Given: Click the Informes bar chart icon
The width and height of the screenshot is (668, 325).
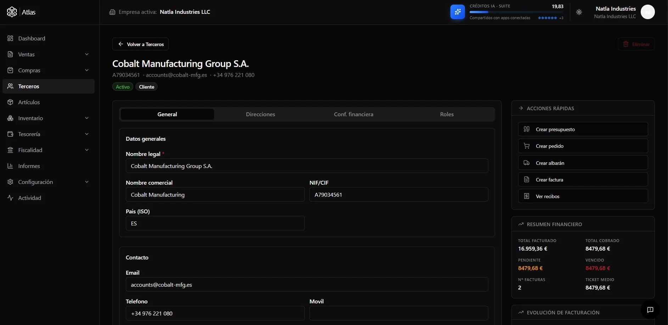Looking at the screenshot, I should 10,166.
